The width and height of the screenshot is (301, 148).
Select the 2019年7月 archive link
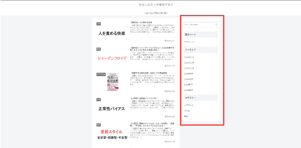[188, 84]
